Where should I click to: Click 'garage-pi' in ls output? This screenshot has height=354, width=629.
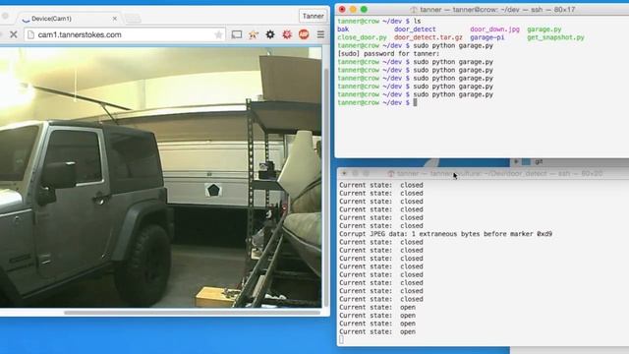coord(487,37)
